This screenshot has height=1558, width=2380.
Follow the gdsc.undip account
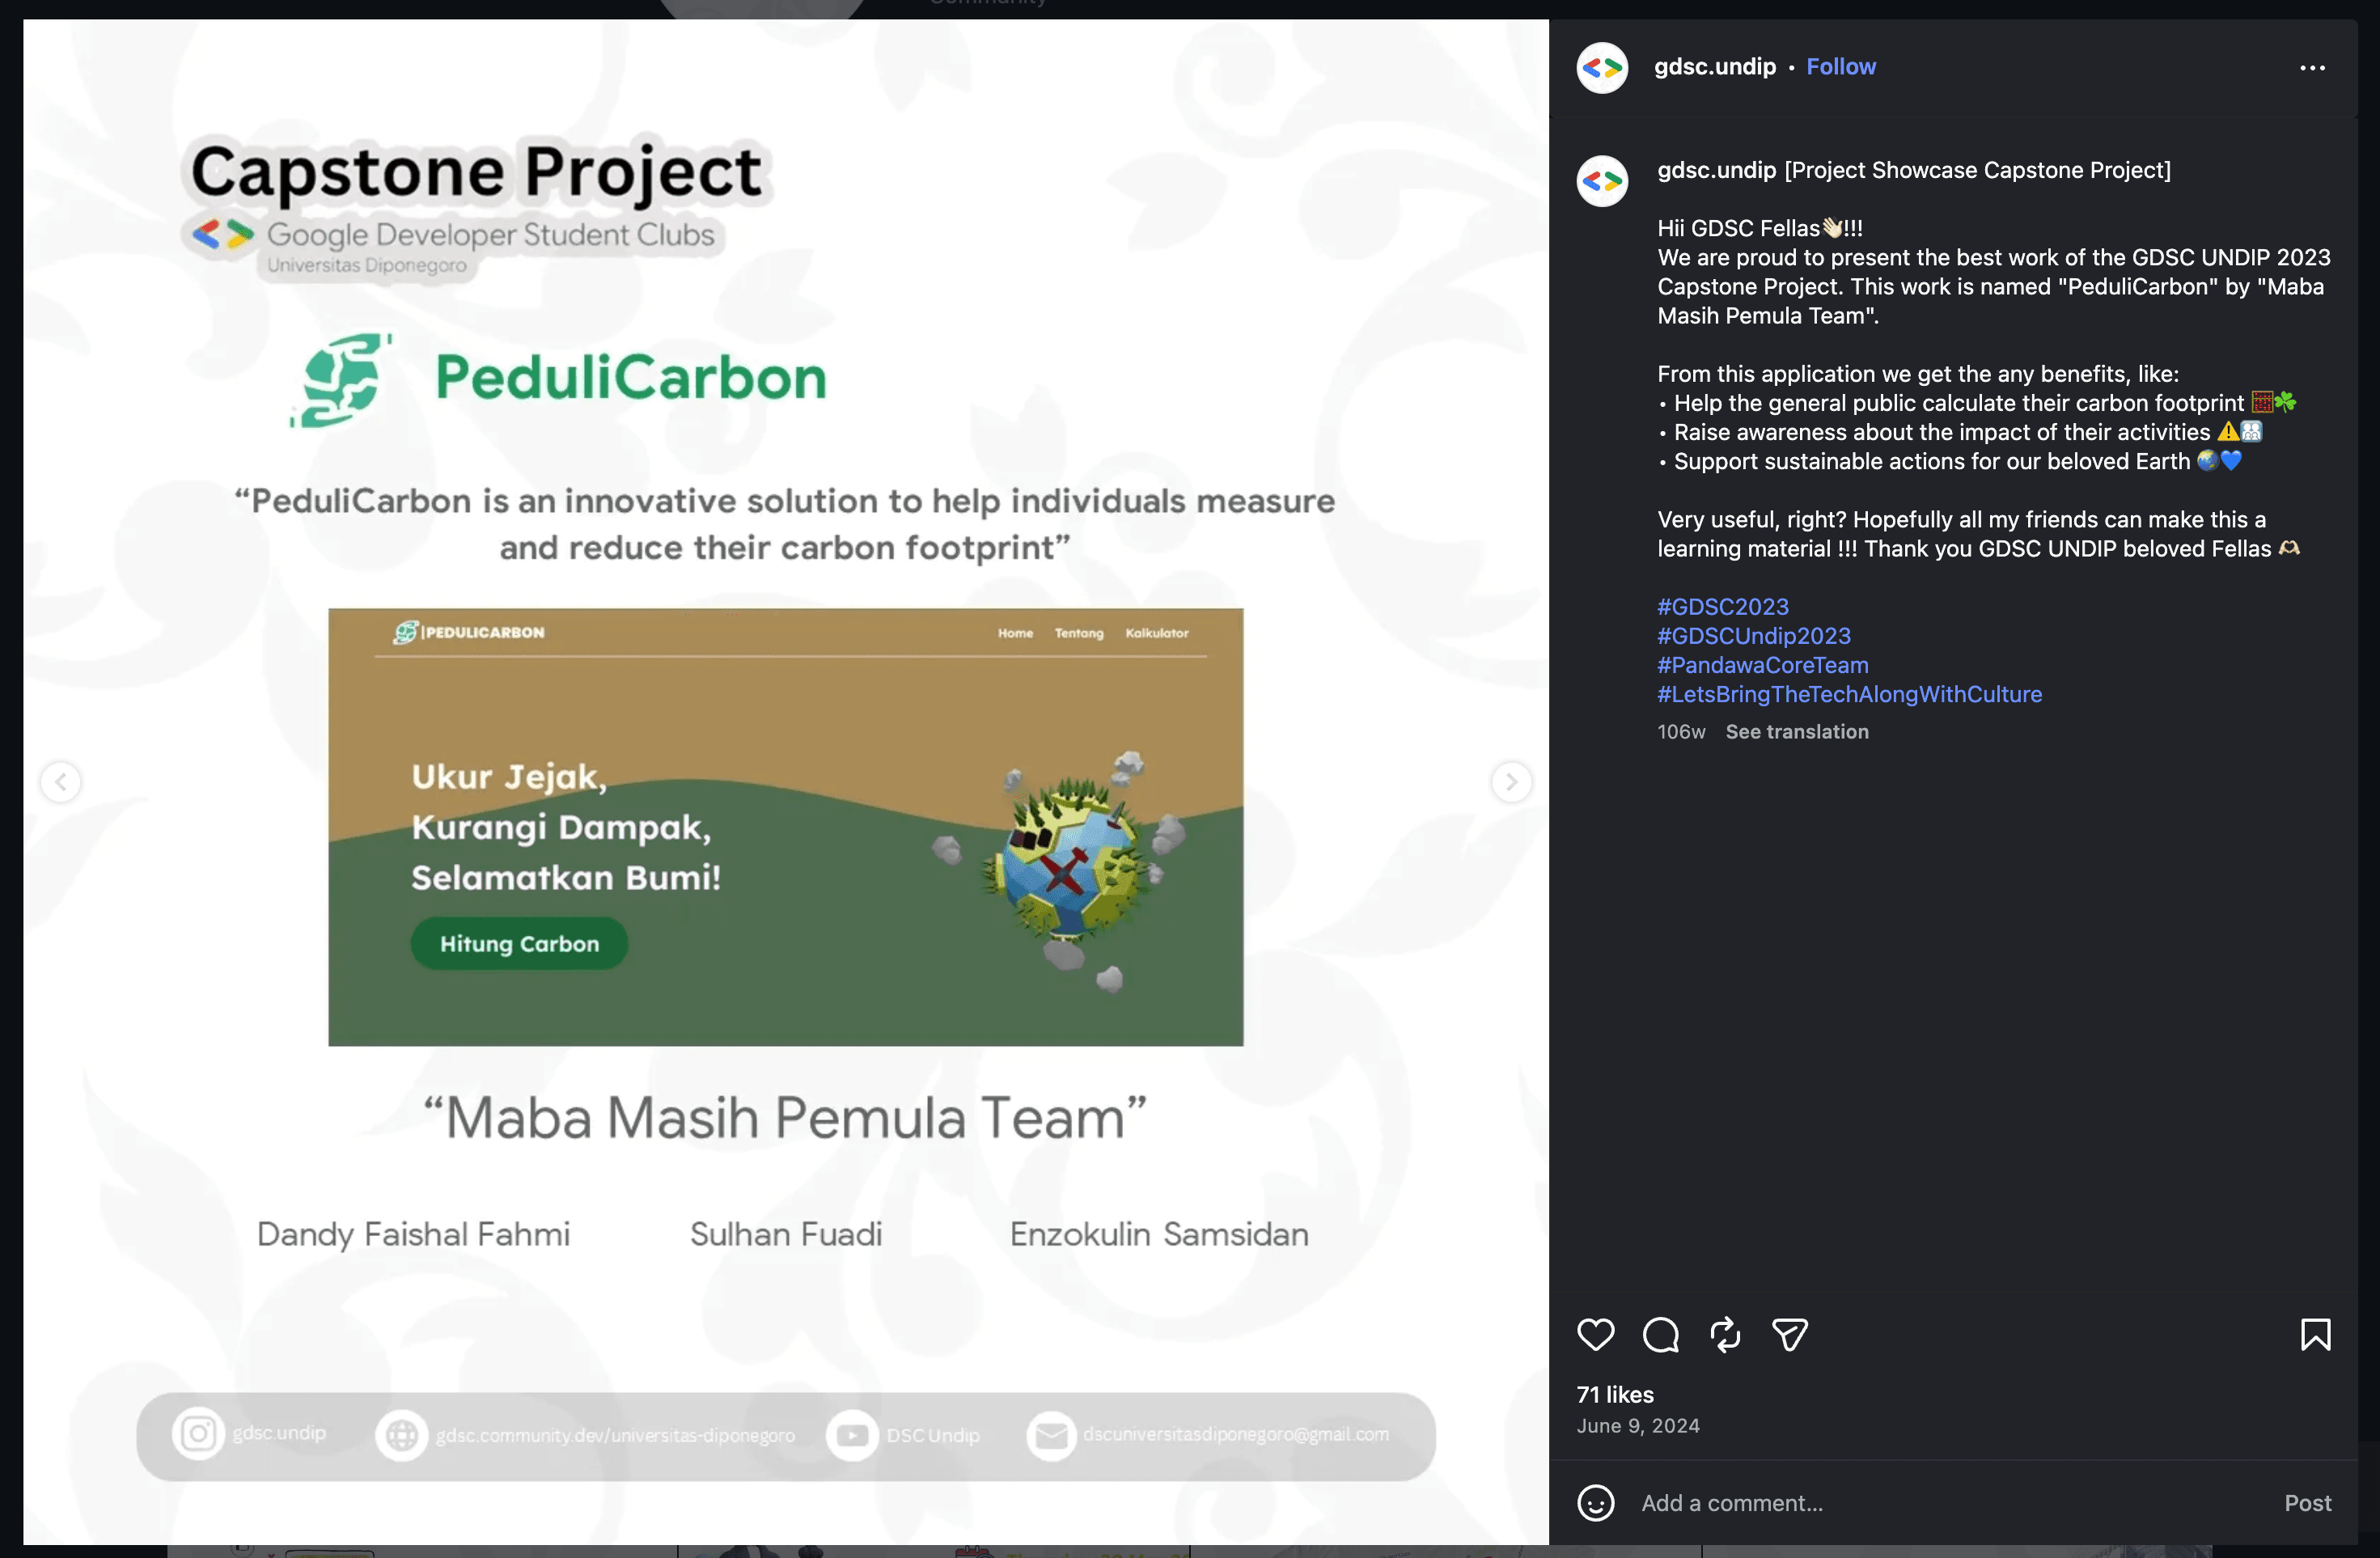1840,67
